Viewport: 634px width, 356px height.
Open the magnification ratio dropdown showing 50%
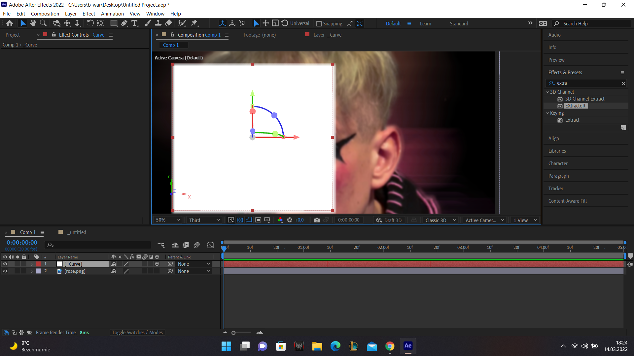click(167, 220)
